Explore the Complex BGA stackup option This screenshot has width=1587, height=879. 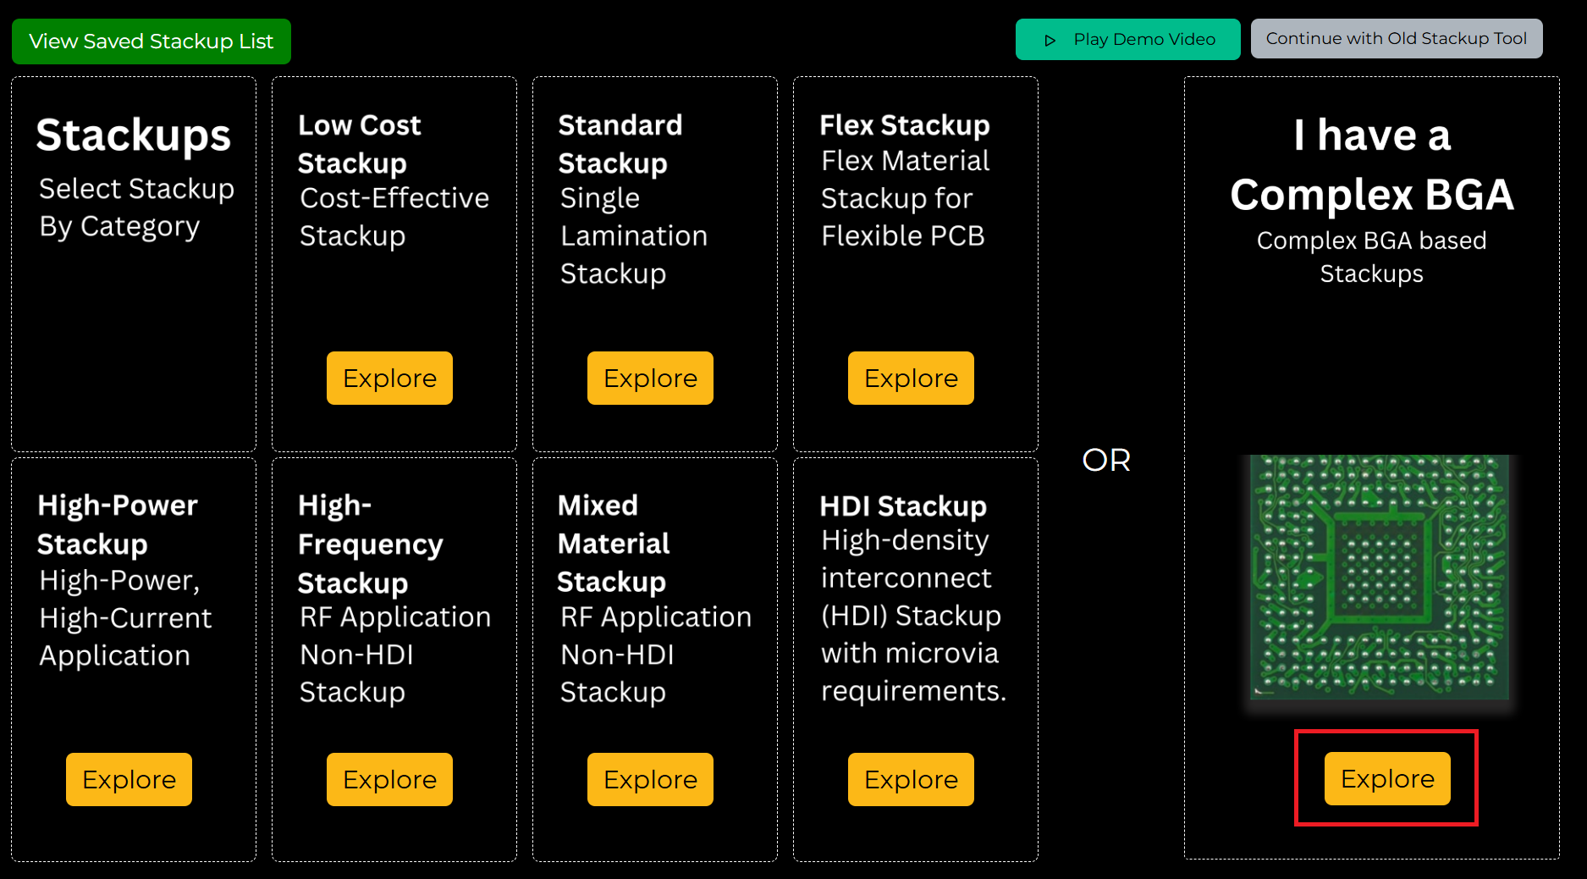pyautogui.click(x=1386, y=778)
